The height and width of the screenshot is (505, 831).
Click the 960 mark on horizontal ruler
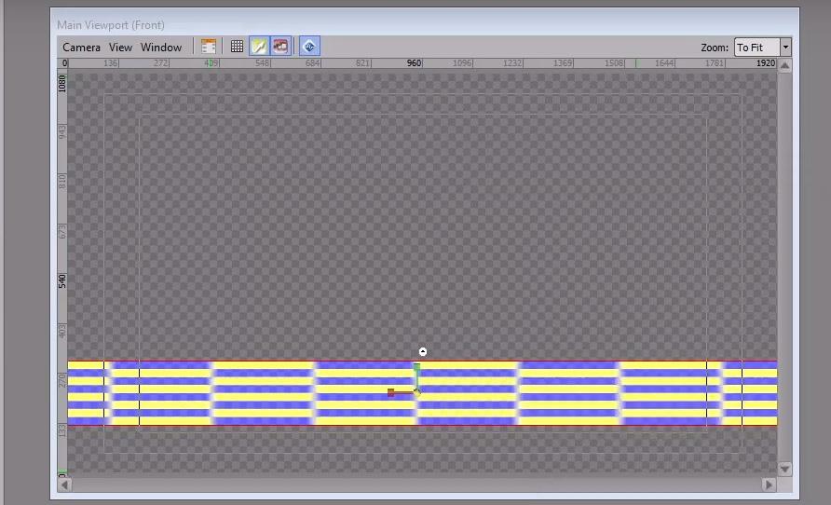pos(414,63)
